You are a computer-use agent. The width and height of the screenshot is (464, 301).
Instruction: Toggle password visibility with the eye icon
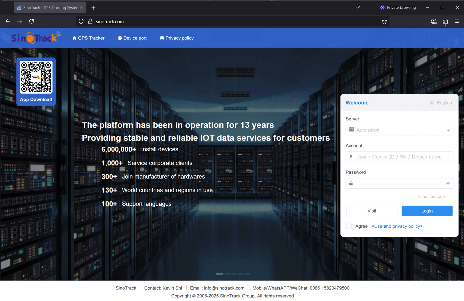pos(448,183)
